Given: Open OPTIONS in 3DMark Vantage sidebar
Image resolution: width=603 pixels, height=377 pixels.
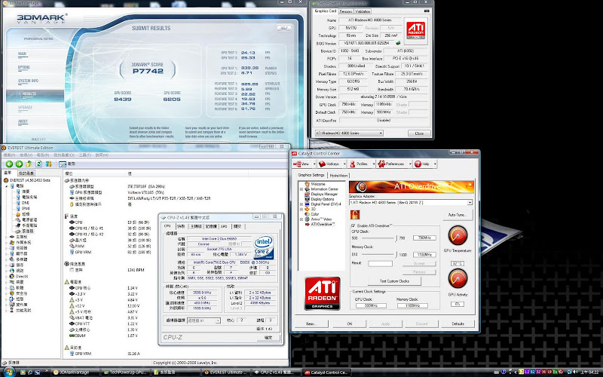Looking at the screenshot, I should pyautogui.click(x=23, y=67).
